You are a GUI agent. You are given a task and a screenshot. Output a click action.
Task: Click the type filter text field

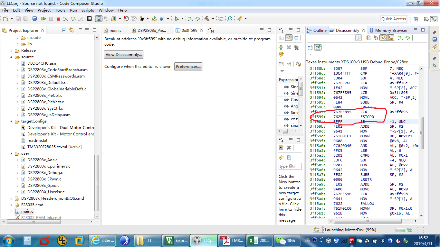pyautogui.click(x=290, y=166)
